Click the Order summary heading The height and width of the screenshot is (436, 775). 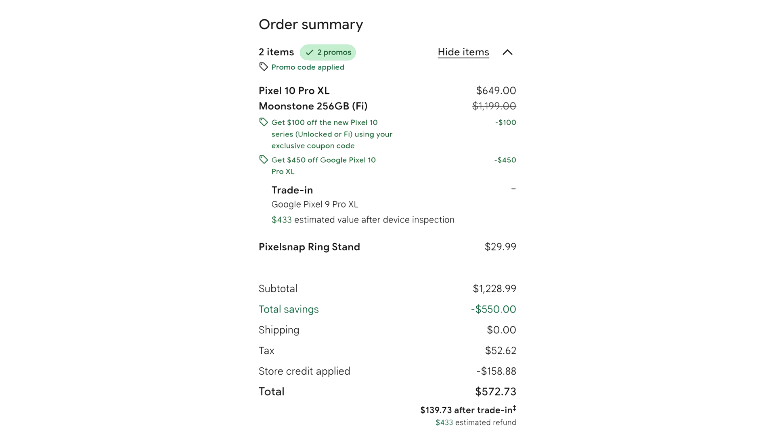click(x=310, y=24)
